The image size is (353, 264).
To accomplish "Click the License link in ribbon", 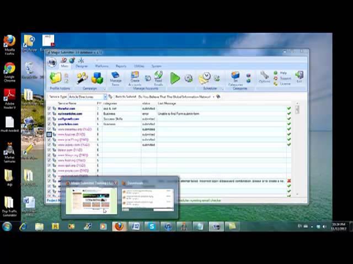I will 282,84.
